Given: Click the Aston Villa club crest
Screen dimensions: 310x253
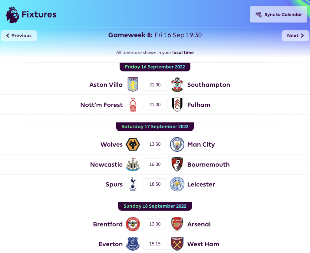Looking at the screenshot, I should [132, 85].
